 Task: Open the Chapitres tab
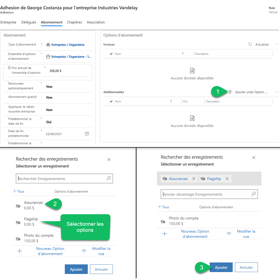coord(74,22)
